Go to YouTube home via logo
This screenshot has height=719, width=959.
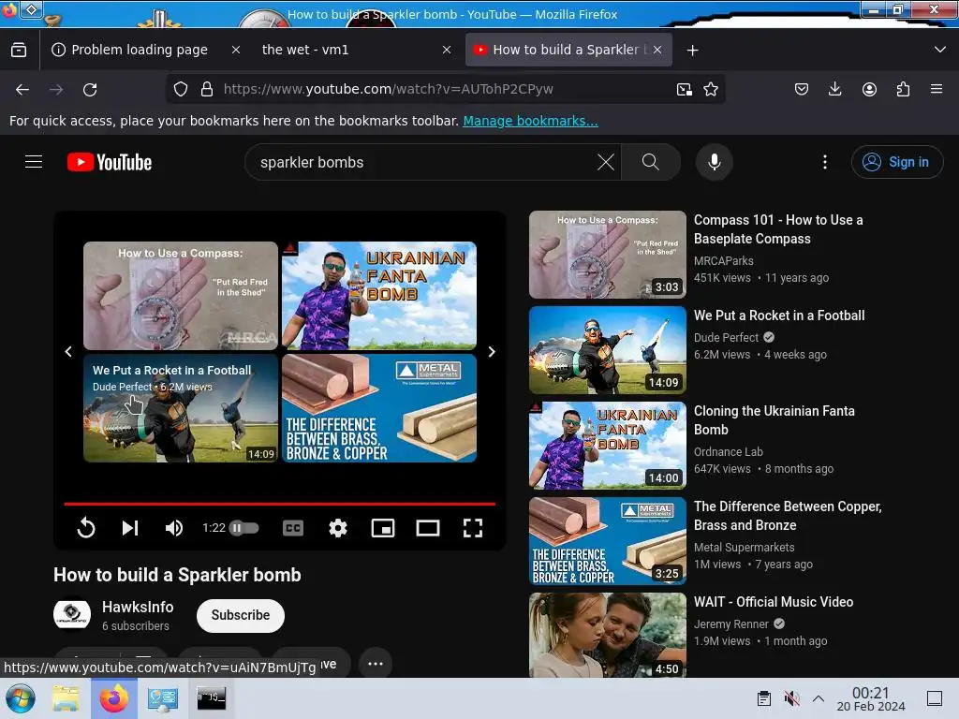[110, 162]
